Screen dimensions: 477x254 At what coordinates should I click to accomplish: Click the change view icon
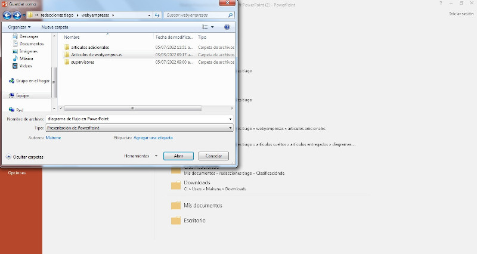click(205, 27)
